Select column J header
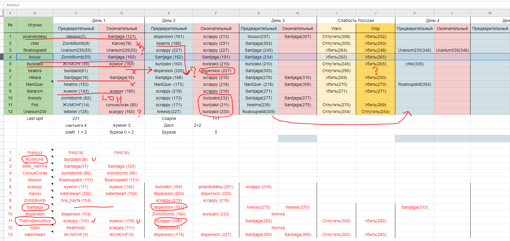This screenshot has width=510, height=241. tap(375, 13)
